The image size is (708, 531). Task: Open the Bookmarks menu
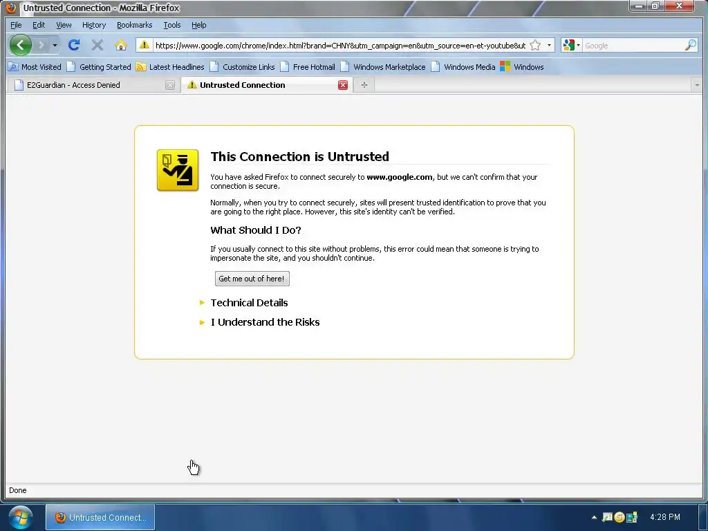pyautogui.click(x=135, y=26)
